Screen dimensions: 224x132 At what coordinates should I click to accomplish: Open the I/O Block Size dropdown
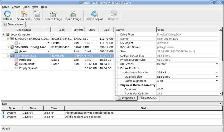click(x=217, y=77)
